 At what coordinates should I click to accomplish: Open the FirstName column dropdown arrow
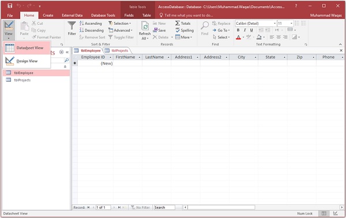pyautogui.click(x=140, y=58)
